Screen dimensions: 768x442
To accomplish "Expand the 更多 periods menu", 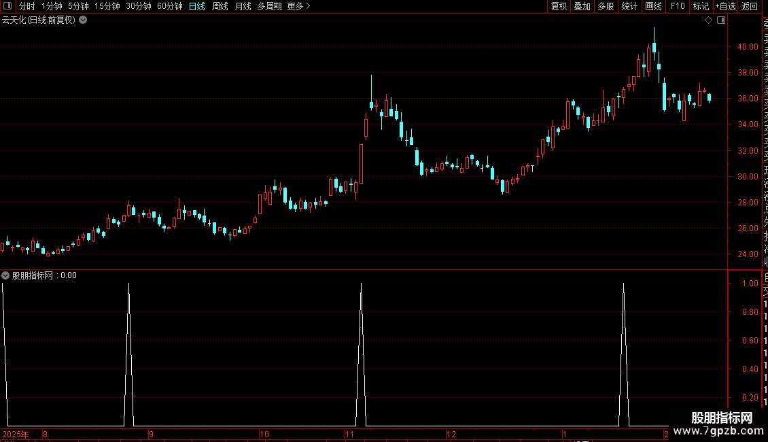I will (x=298, y=6).
